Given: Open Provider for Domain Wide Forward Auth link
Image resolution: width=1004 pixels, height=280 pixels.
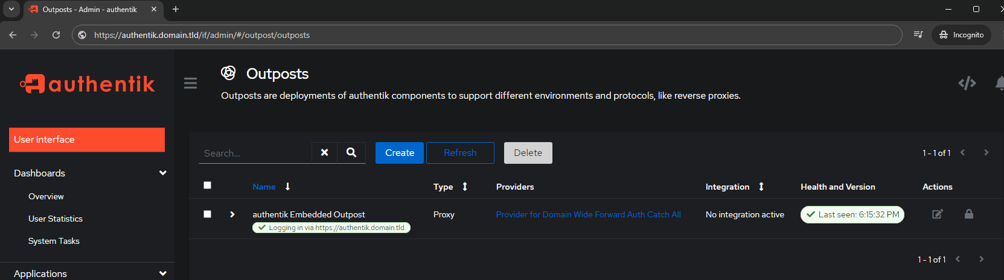Looking at the screenshot, I should (x=589, y=214).
